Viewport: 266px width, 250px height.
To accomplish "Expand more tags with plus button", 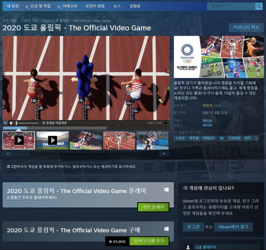I will click(x=256, y=138).
